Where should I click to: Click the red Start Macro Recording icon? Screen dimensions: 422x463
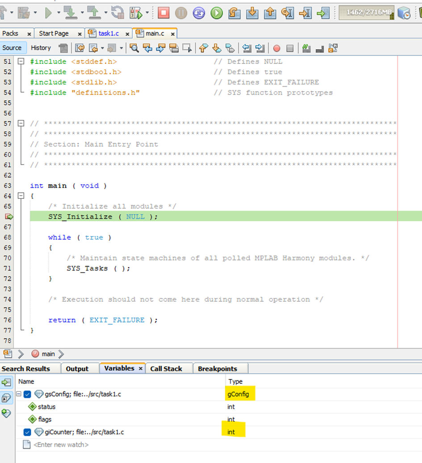coord(277,48)
